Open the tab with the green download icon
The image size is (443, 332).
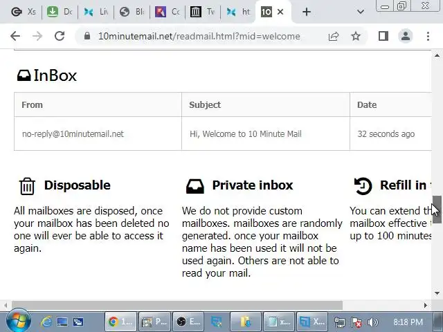(60, 12)
